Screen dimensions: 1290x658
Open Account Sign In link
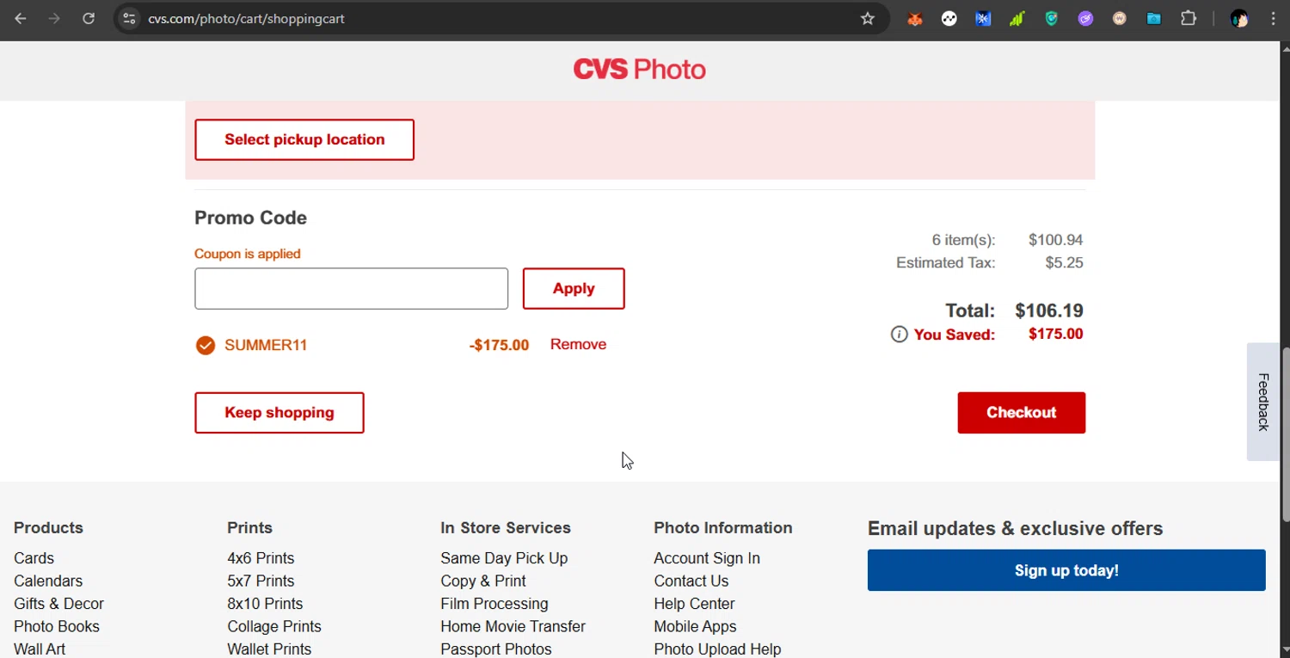coord(707,558)
